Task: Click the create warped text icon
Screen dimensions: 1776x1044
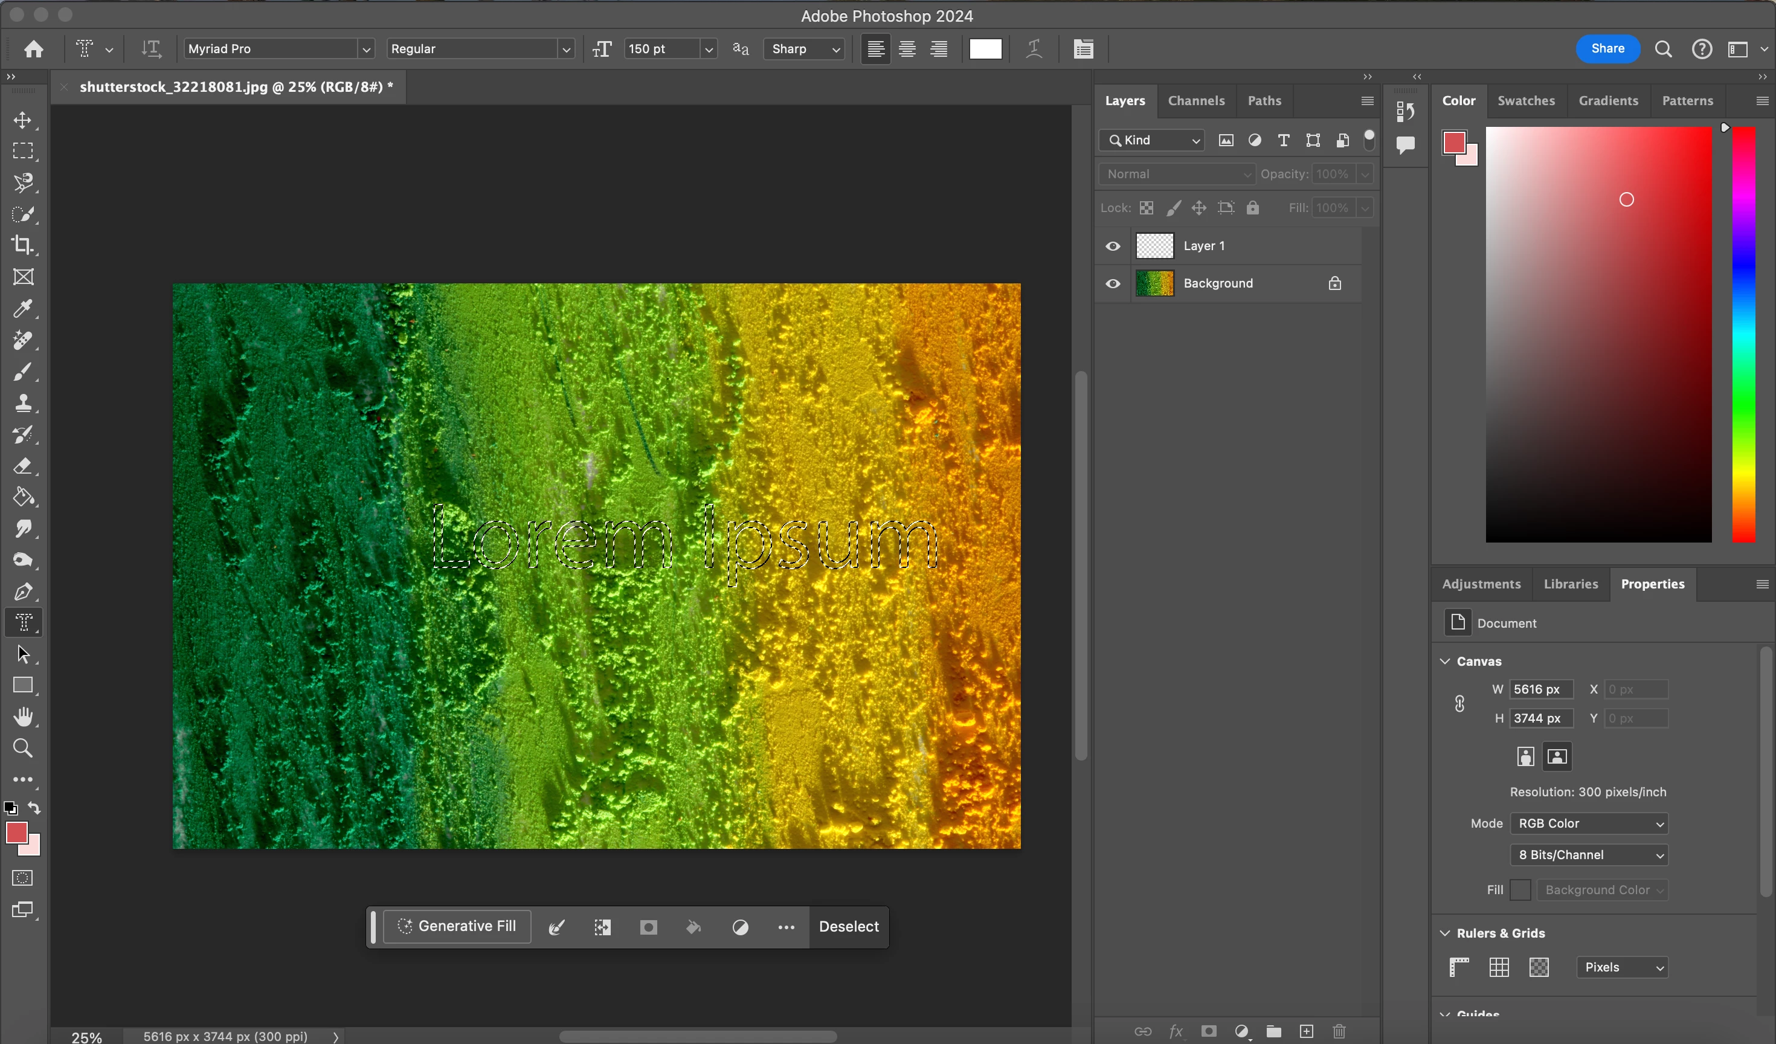Action: click(1034, 49)
